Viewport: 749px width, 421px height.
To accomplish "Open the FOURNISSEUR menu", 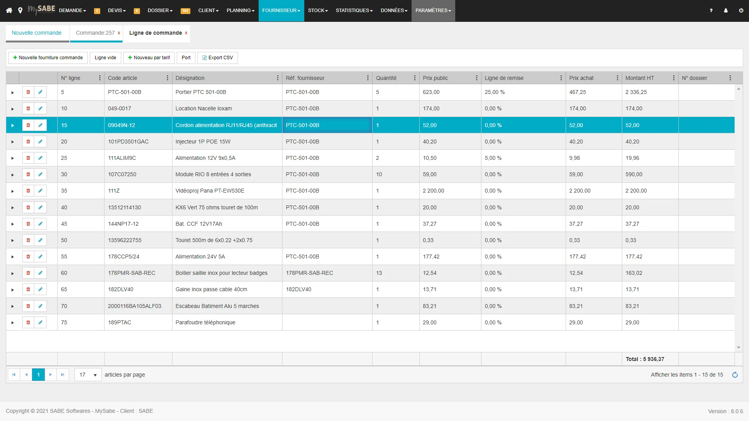I will point(281,11).
